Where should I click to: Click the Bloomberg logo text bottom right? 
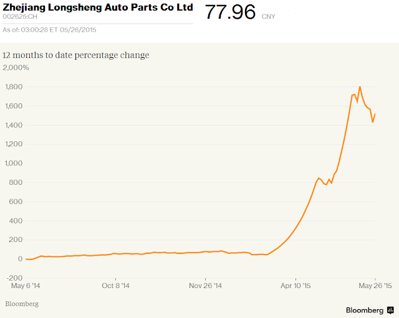364,311
